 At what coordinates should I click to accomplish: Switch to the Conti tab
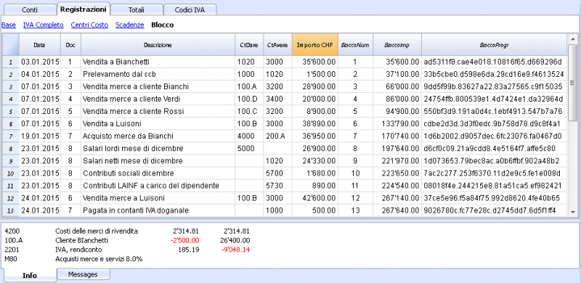[x=30, y=10]
